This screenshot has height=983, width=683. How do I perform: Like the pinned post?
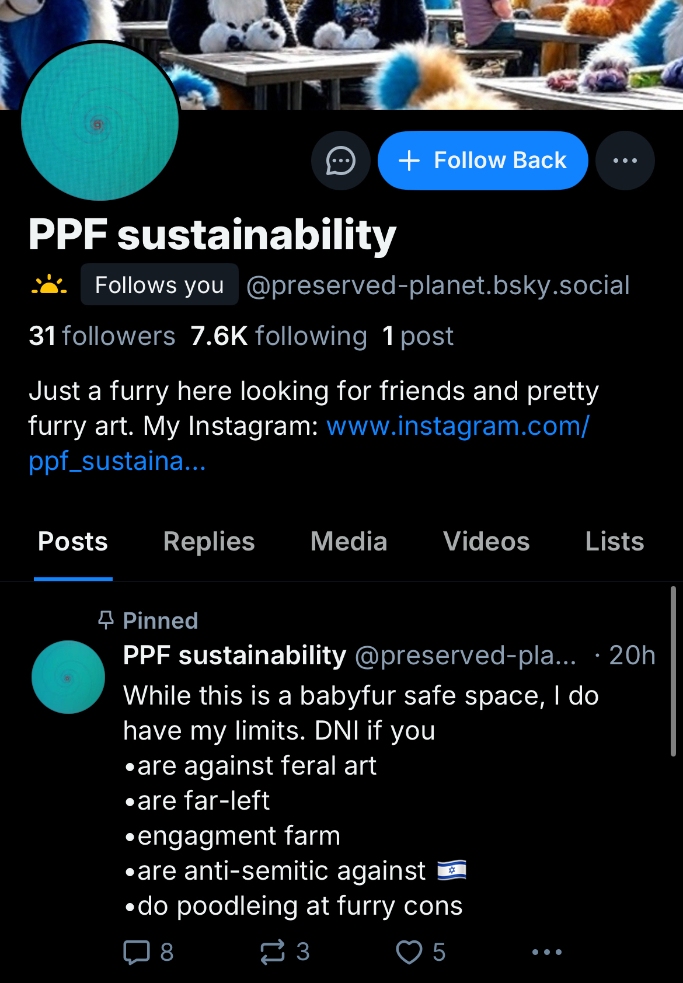coord(409,952)
